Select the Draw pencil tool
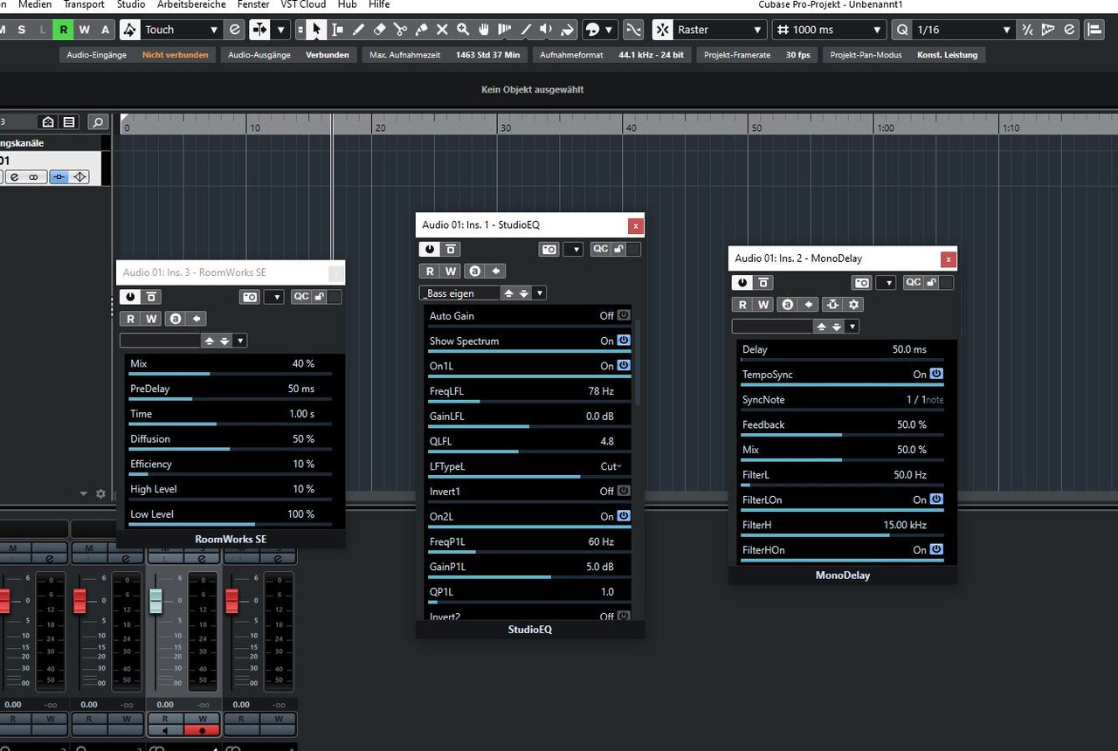 point(358,30)
